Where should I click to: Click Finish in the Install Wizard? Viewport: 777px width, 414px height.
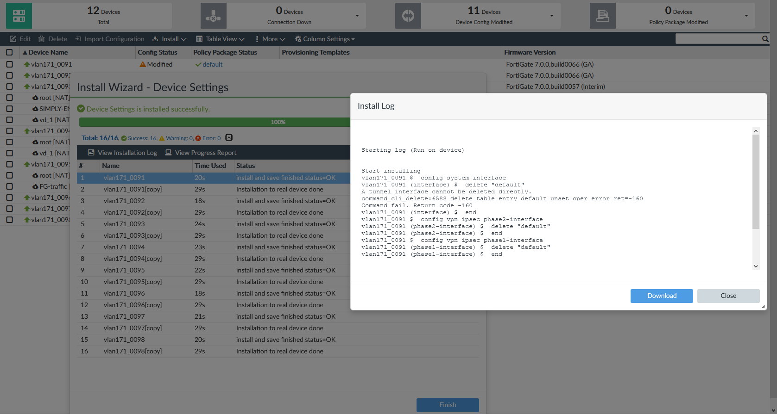tap(448, 405)
